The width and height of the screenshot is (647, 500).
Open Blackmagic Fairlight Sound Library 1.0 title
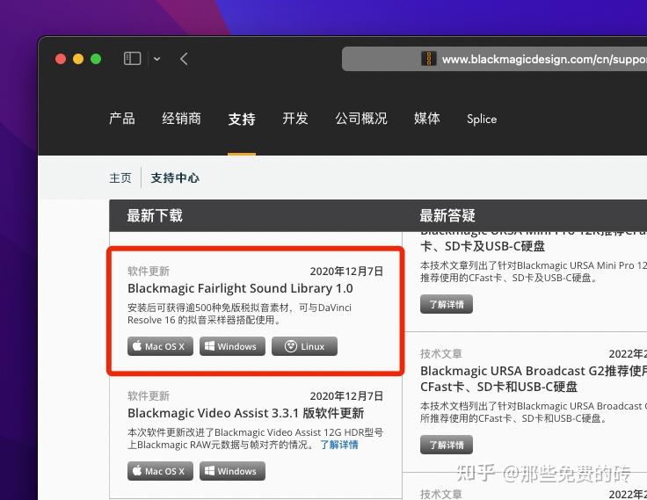[240, 288]
